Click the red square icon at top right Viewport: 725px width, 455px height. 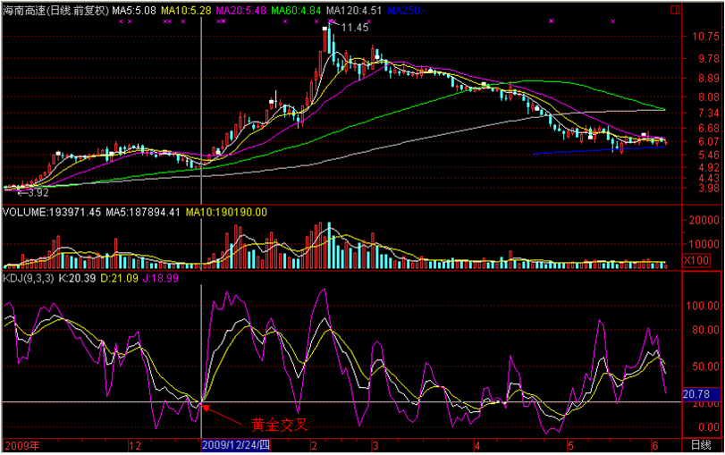(675, 11)
